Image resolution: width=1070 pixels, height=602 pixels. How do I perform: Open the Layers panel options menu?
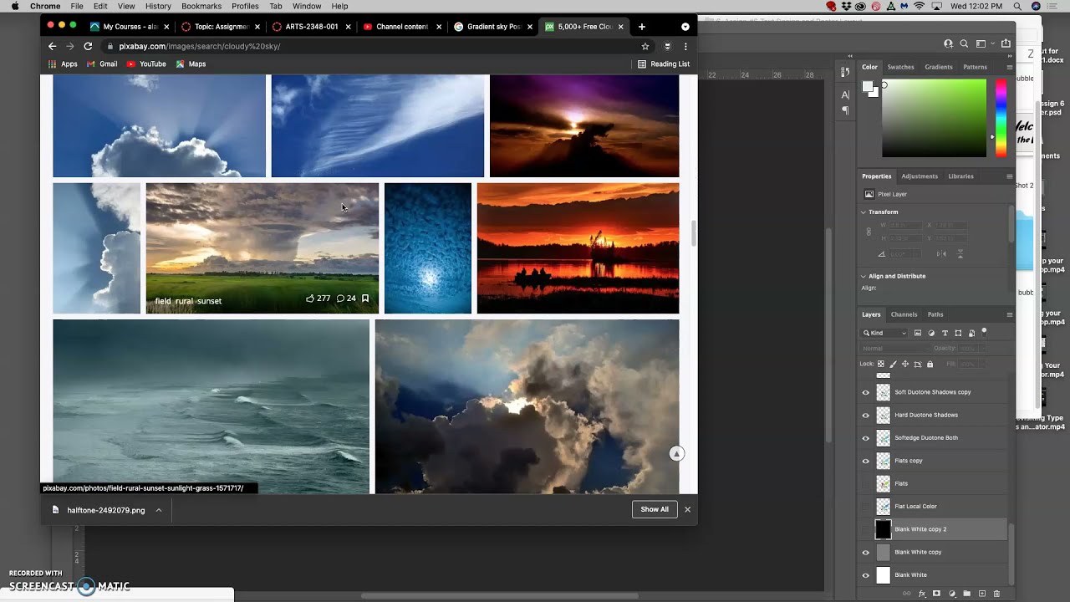tap(1009, 314)
